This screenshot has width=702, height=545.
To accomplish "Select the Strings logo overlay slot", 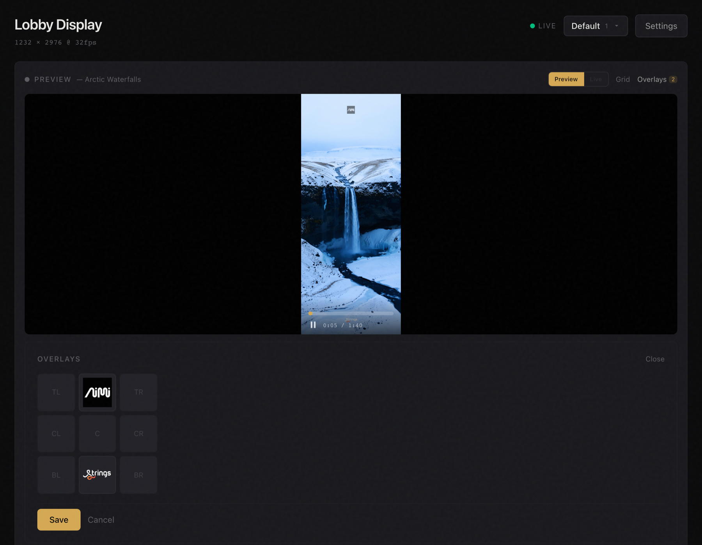I will (97, 475).
